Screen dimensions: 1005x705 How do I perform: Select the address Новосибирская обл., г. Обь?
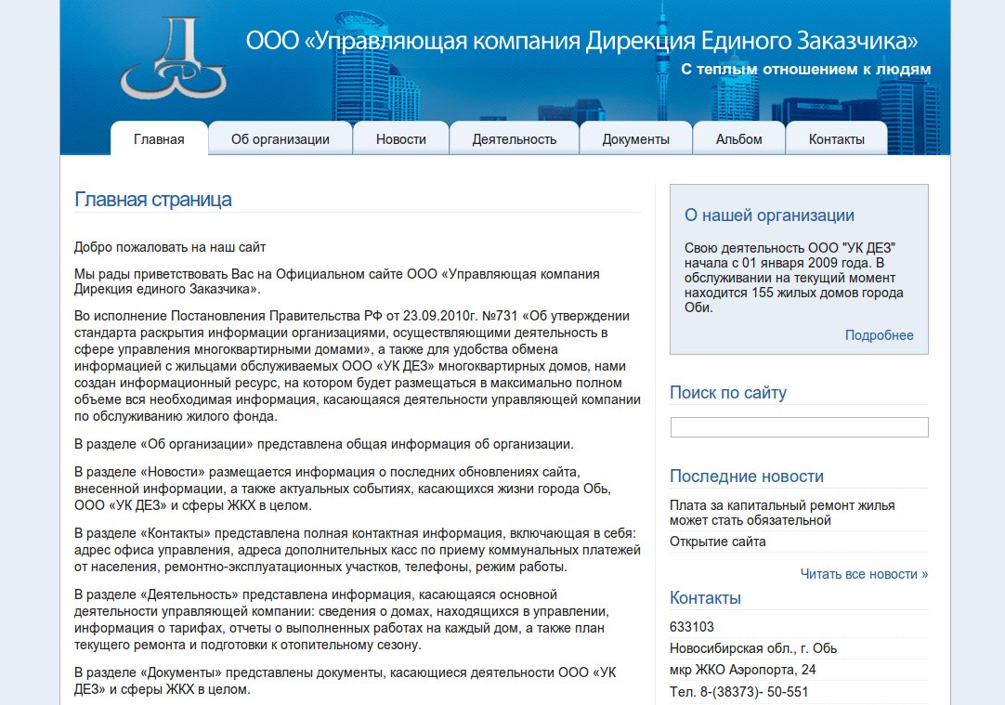(753, 648)
